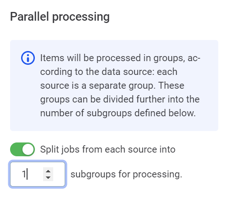Viewport: 227px width, 199px height.
Task: Decrease subgroups with the down arrow
Action: coord(48,177)
